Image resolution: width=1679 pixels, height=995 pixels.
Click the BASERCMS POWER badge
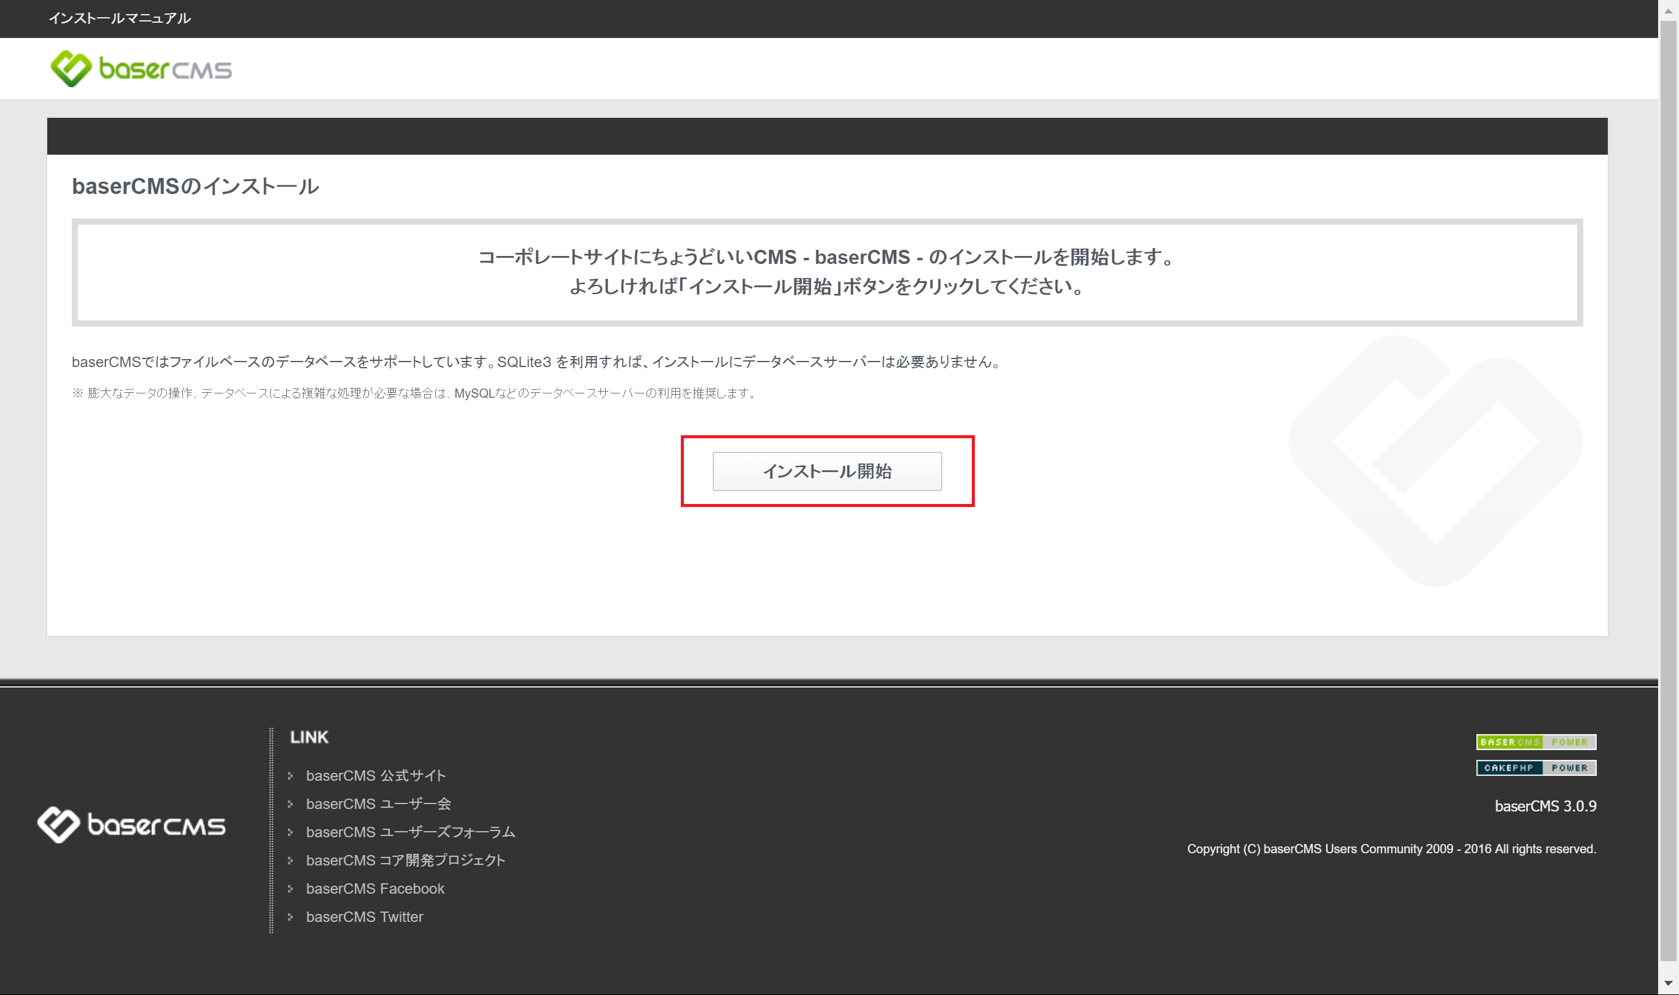point(1535,741)
